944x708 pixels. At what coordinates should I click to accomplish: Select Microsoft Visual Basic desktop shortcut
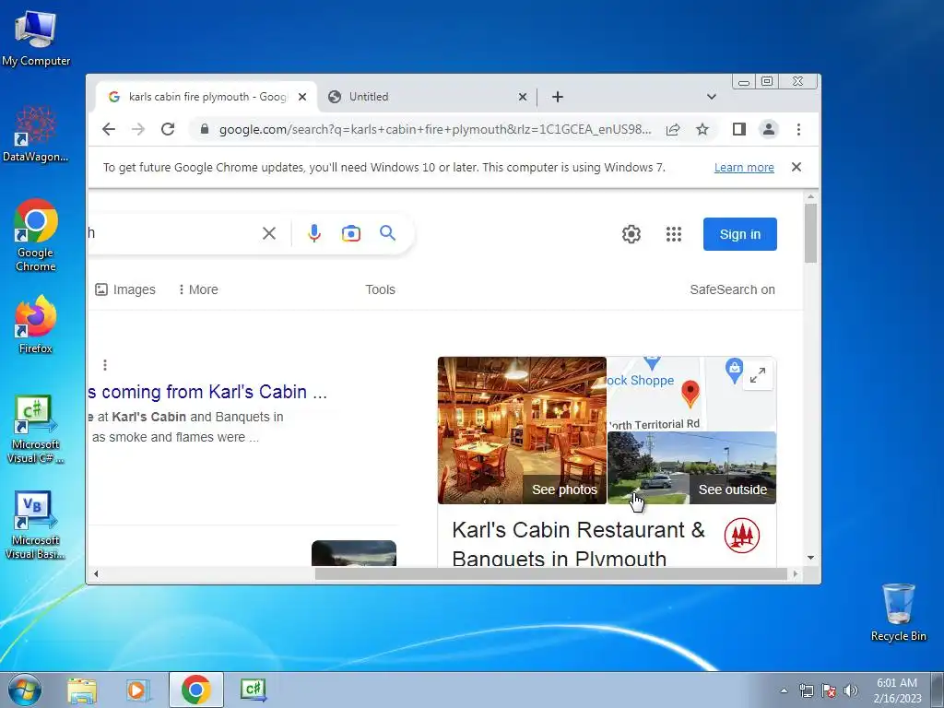[x=36, y=525]
